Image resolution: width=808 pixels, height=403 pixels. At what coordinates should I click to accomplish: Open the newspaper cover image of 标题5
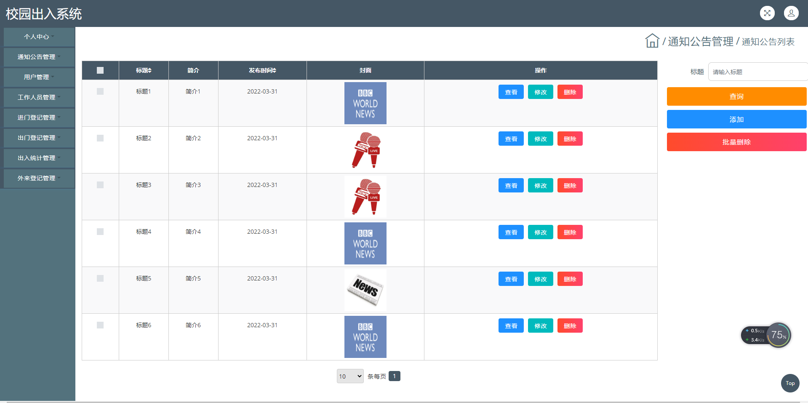(365, 290)
